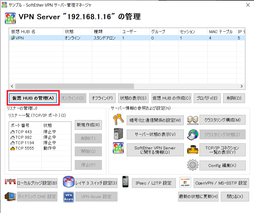Screen dimensions: 254x213
Task: Open クラスタリング構成(M)
Action: 223,120
